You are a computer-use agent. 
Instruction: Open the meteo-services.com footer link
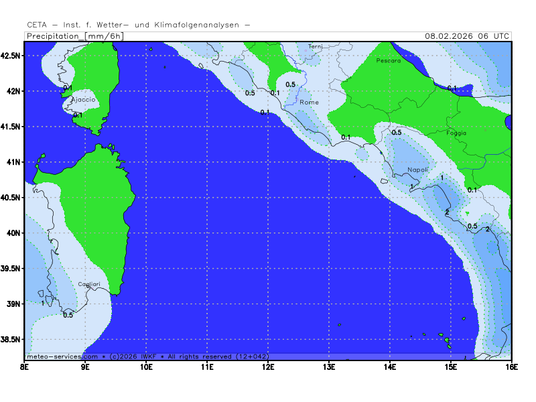click(x=62, y=356)
